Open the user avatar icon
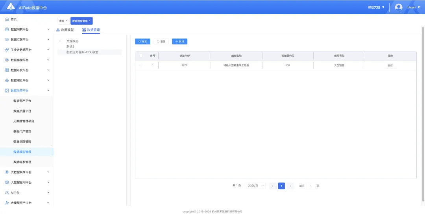 398,7
